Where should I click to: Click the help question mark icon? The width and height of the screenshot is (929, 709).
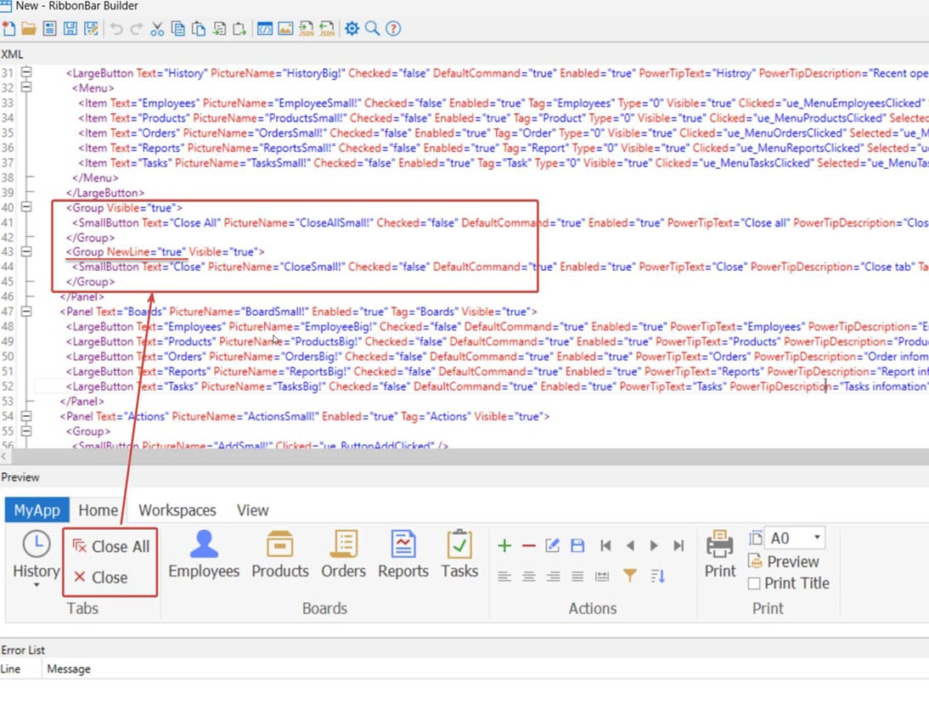click(393, 29)
